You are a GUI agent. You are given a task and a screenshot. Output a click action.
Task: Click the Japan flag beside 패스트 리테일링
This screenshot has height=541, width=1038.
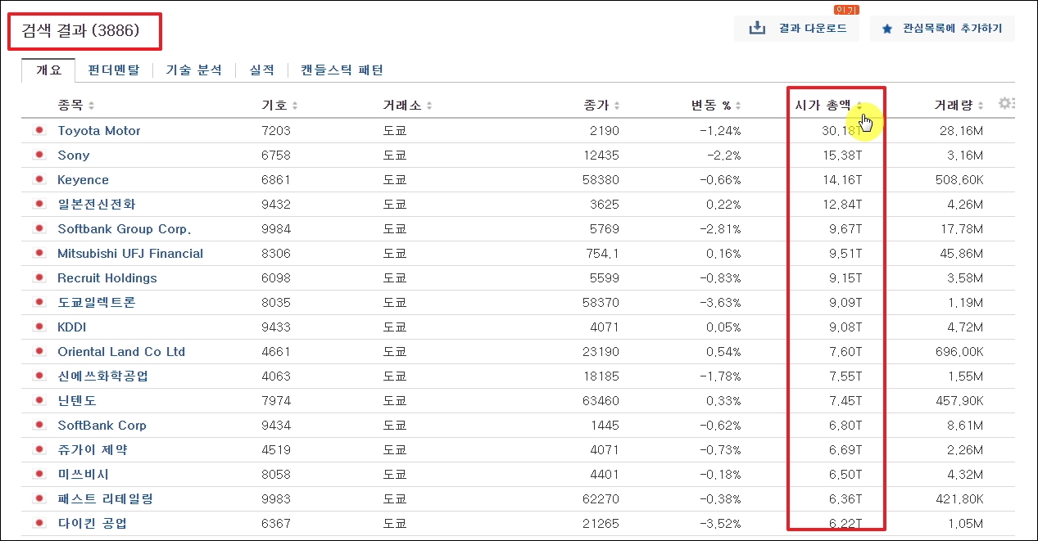pos(38,499)
